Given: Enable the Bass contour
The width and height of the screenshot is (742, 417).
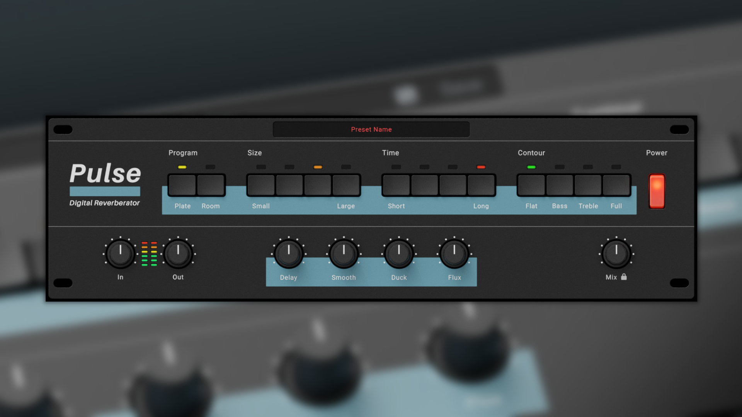Looking at the screenshot, I should [560, 185].
